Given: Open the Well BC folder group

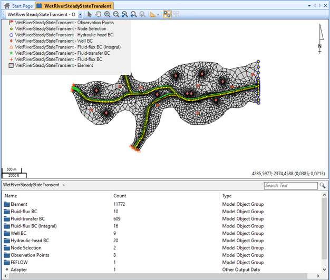Looking at the screenshot, I should pyautogui.click(x=15, y=233).
